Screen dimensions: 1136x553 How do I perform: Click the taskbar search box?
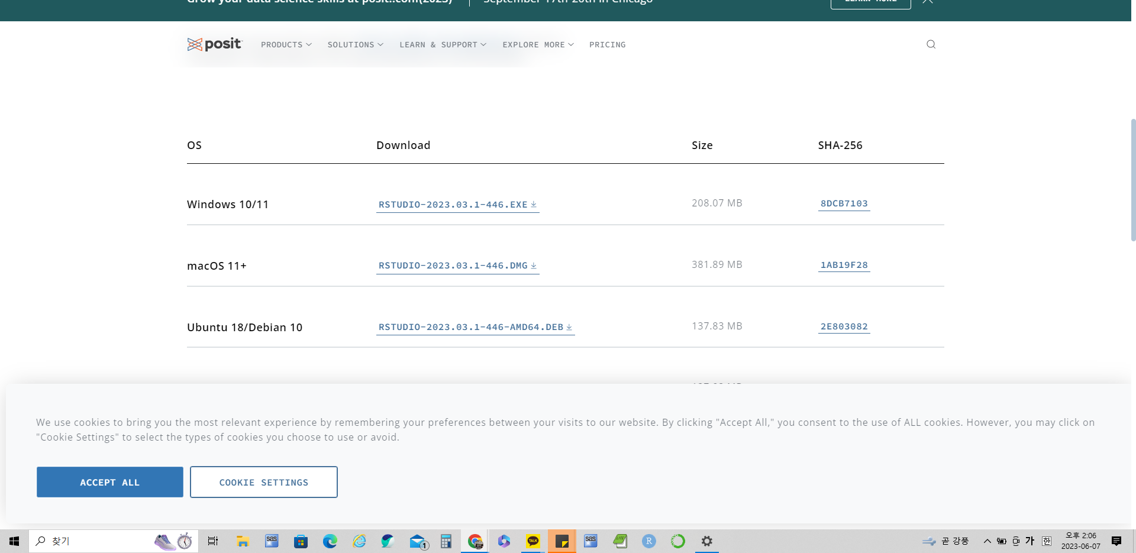114,541
